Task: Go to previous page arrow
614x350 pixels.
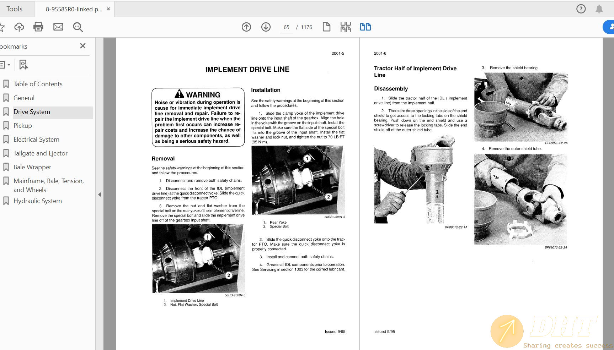Action: pyautogui.click(x=246, y=27)
